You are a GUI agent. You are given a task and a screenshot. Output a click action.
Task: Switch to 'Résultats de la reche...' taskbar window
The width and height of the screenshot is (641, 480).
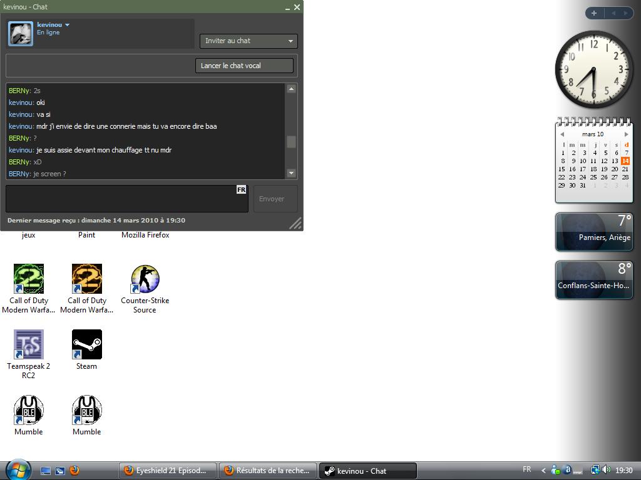click(x=267, y=471)
